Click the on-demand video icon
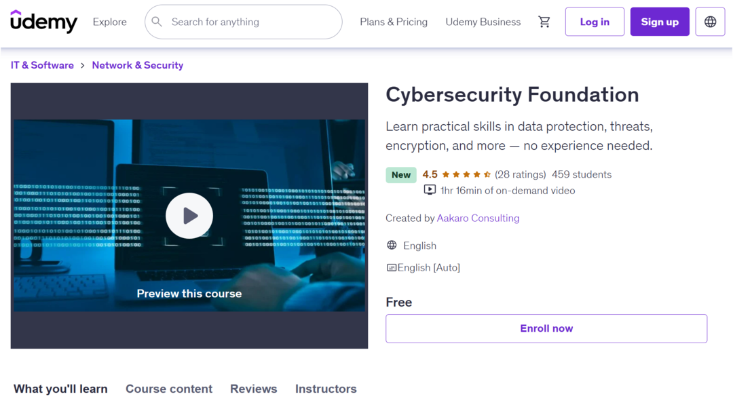 pos(430,191)
